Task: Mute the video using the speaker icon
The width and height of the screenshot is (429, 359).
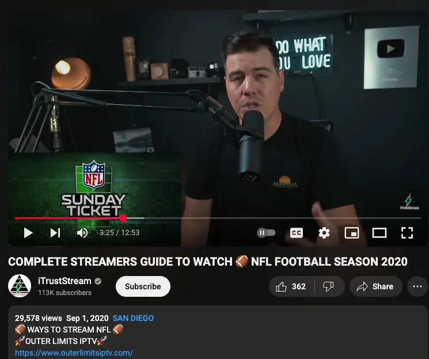Action: (x=82, y=233)
